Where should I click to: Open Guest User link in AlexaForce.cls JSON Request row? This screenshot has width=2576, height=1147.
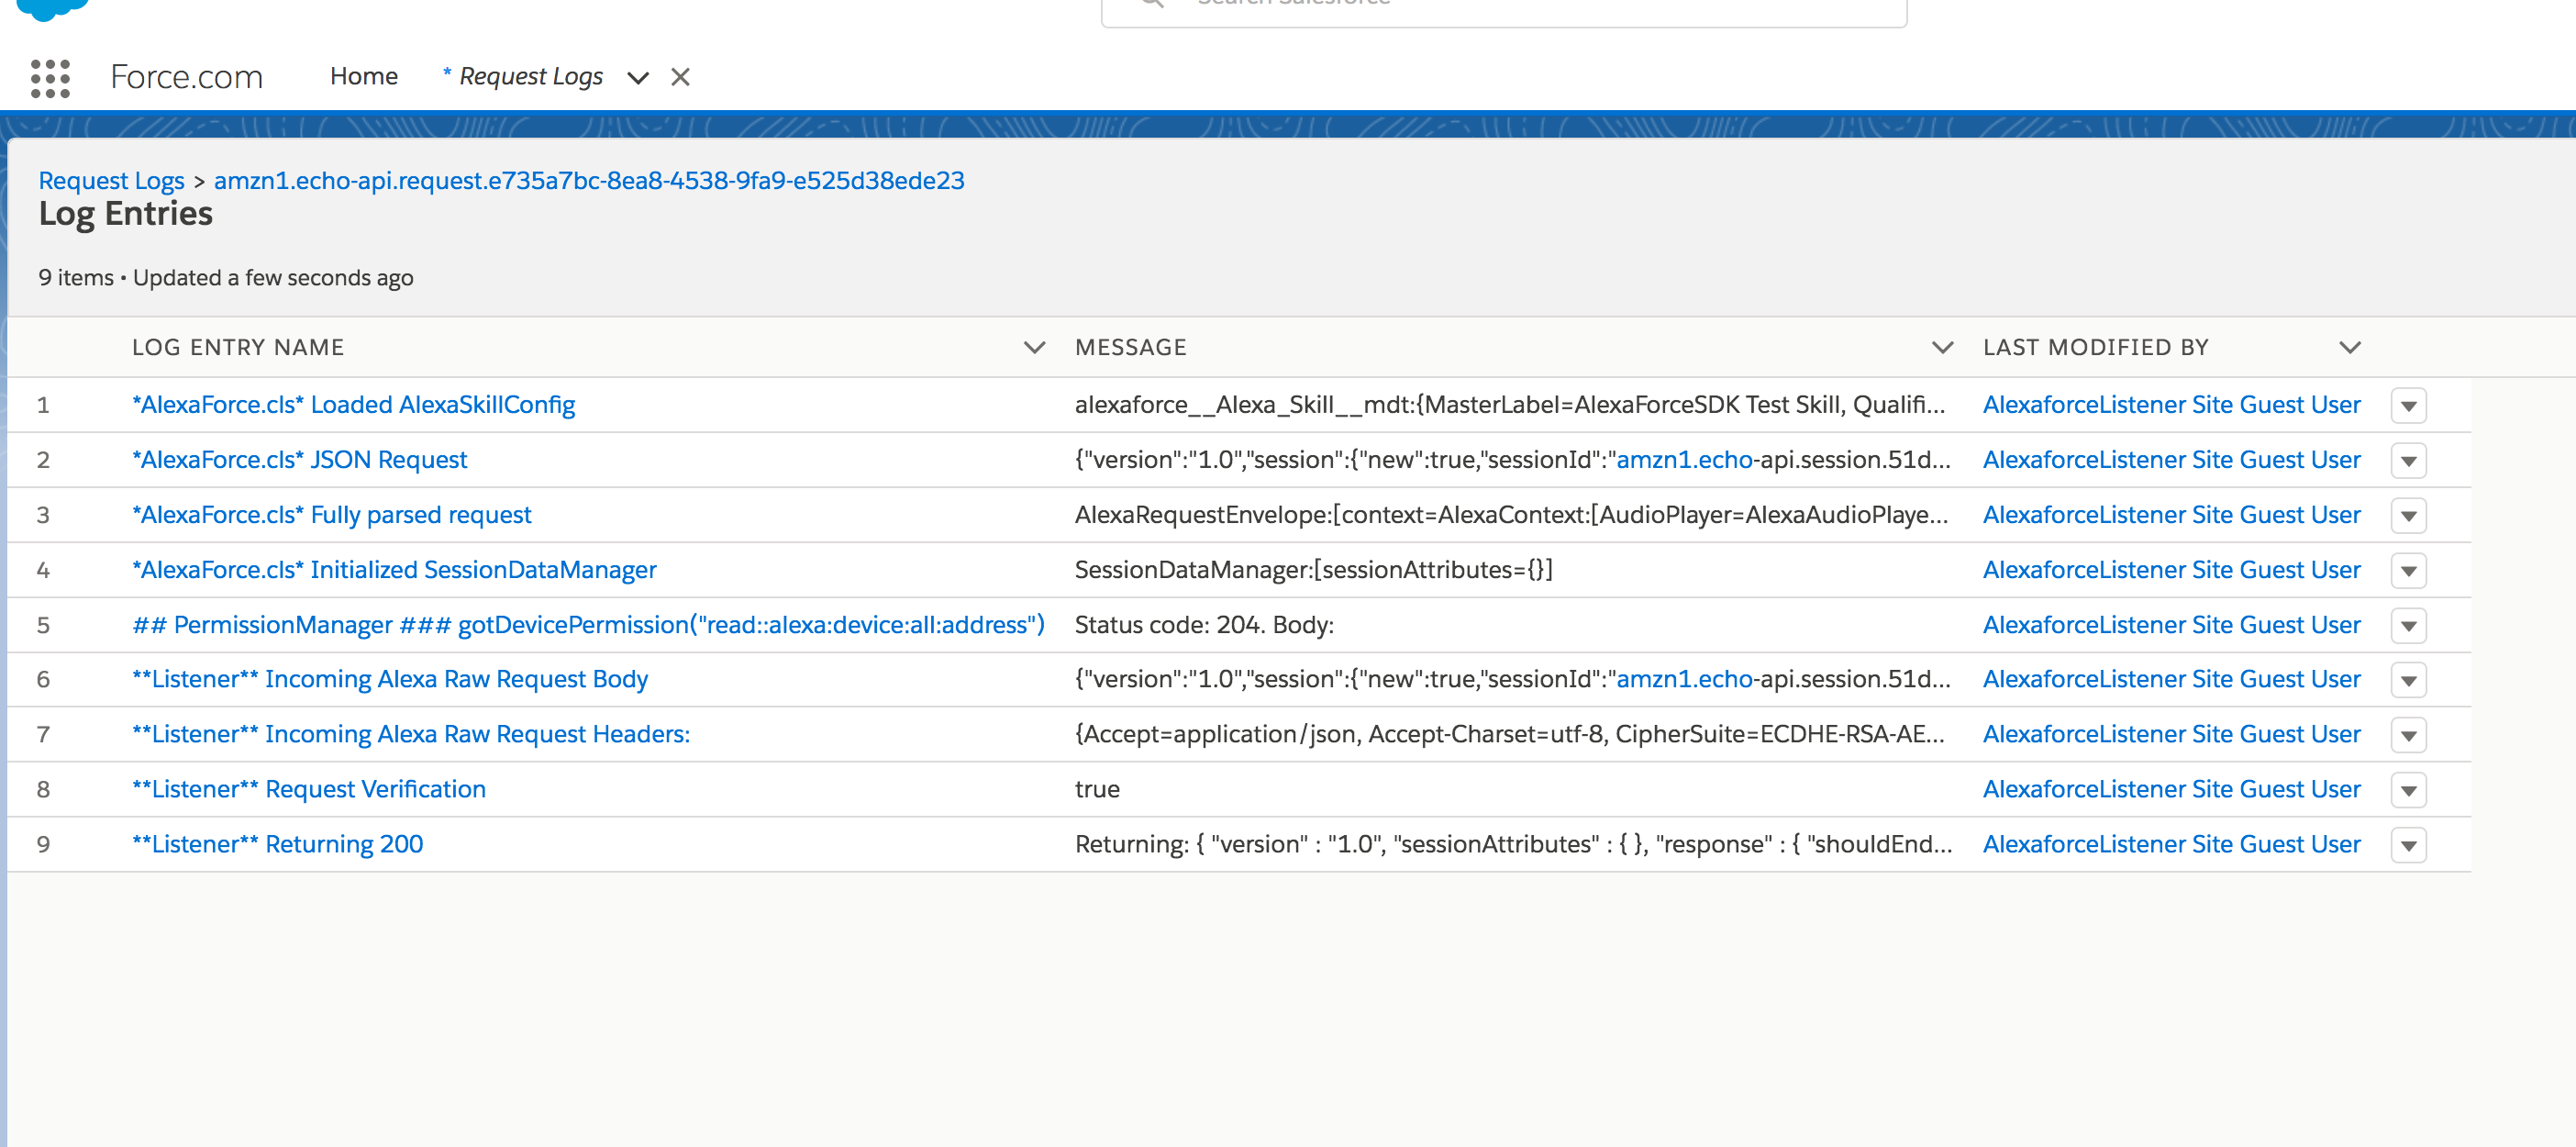click(2171, 459)
